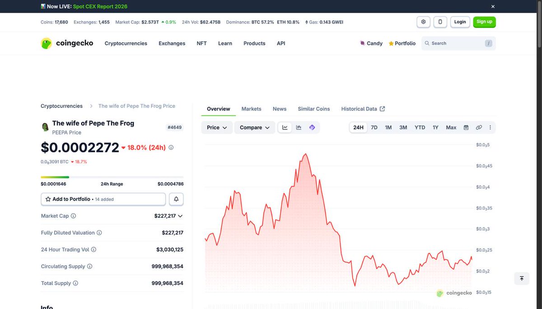Select the purple advanced chart icon
The width and height of the screenshot is (542, 309).
[312, 128]
